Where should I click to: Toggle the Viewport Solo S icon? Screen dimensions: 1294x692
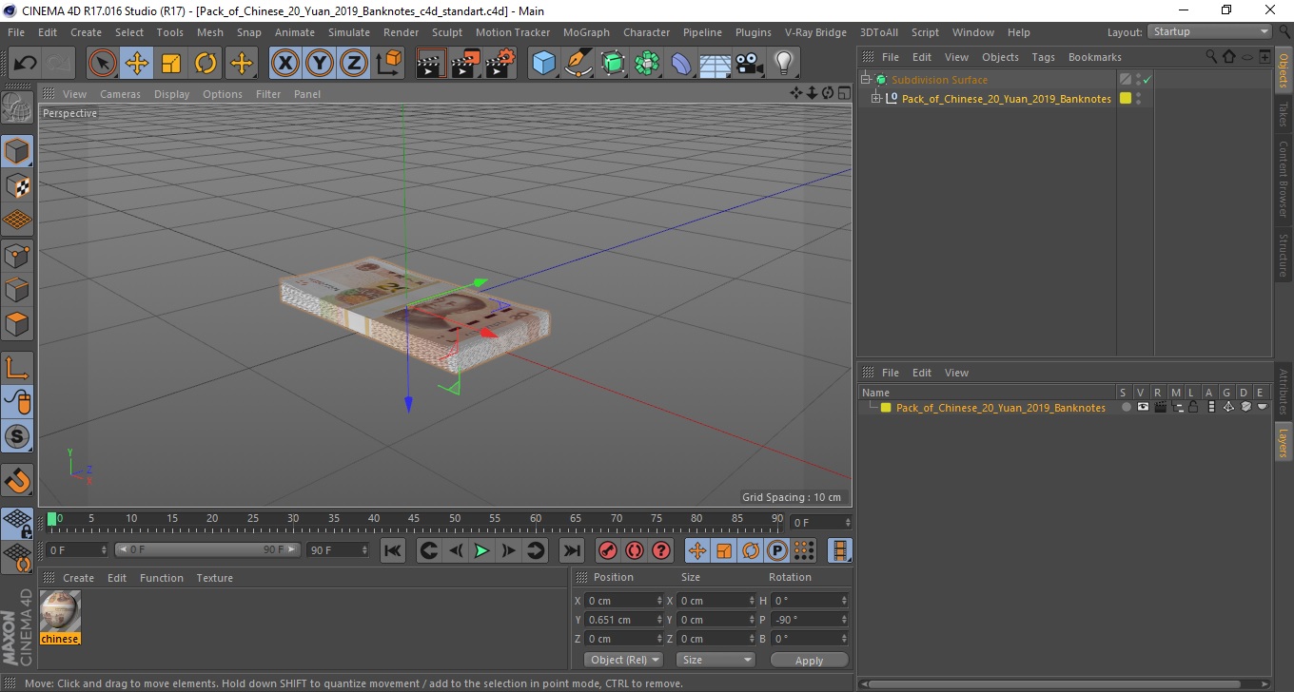tap(17, 436)
